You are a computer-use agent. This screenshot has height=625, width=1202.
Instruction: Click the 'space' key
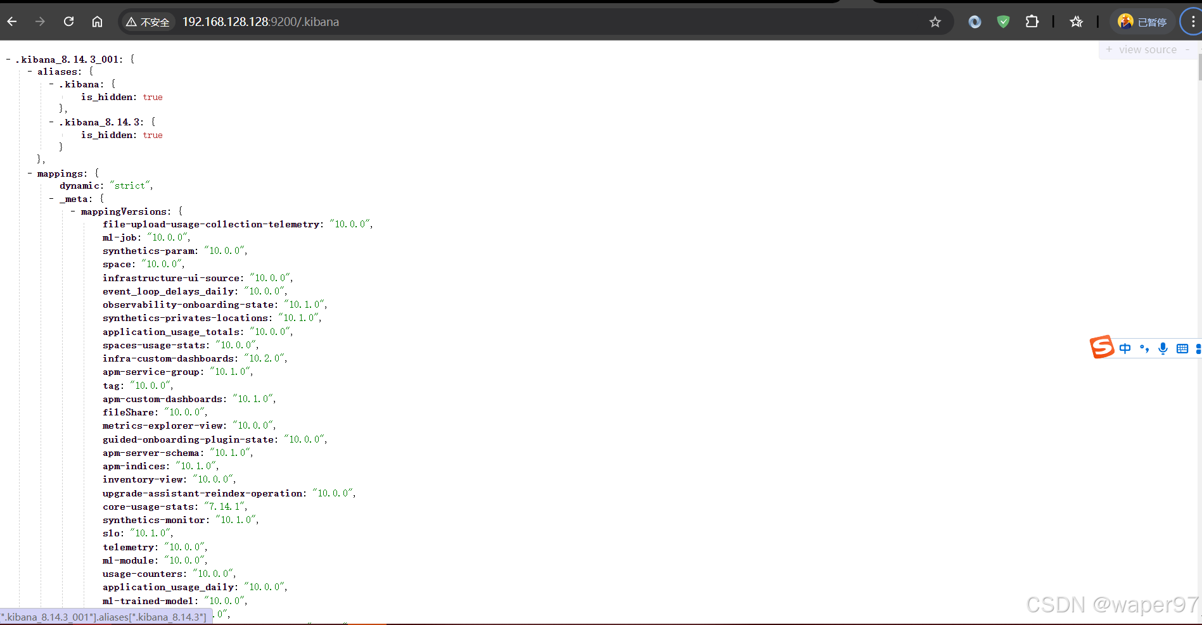(x=117, y=264)
